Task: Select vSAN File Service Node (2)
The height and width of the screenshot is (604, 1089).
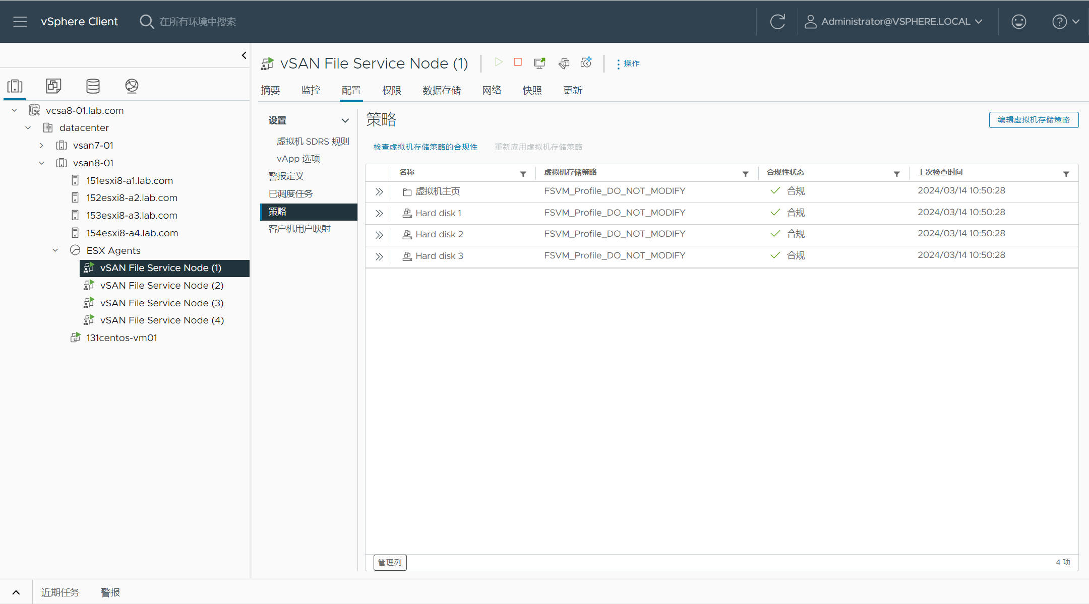Action: pyautogui.click(x=162, y=286)
